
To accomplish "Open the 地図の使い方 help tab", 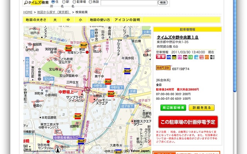I will pyautogui.click(x=100, y=20).
